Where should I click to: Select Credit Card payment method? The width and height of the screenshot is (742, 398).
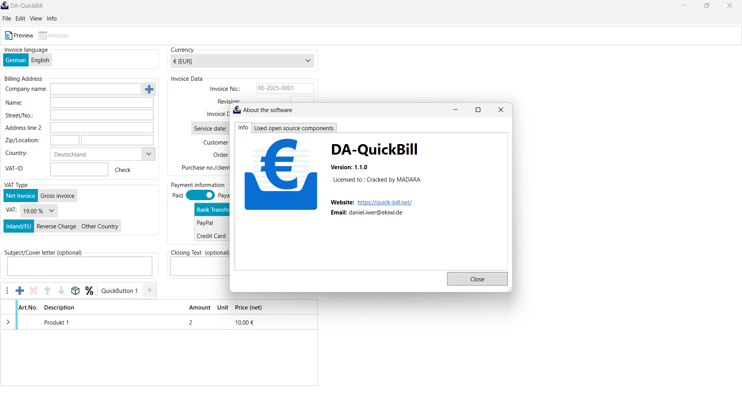coord(212,236)
